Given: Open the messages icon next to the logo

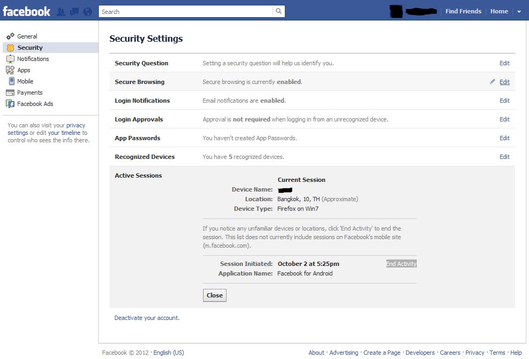Looking at the screenshot, I should [74, 11].
